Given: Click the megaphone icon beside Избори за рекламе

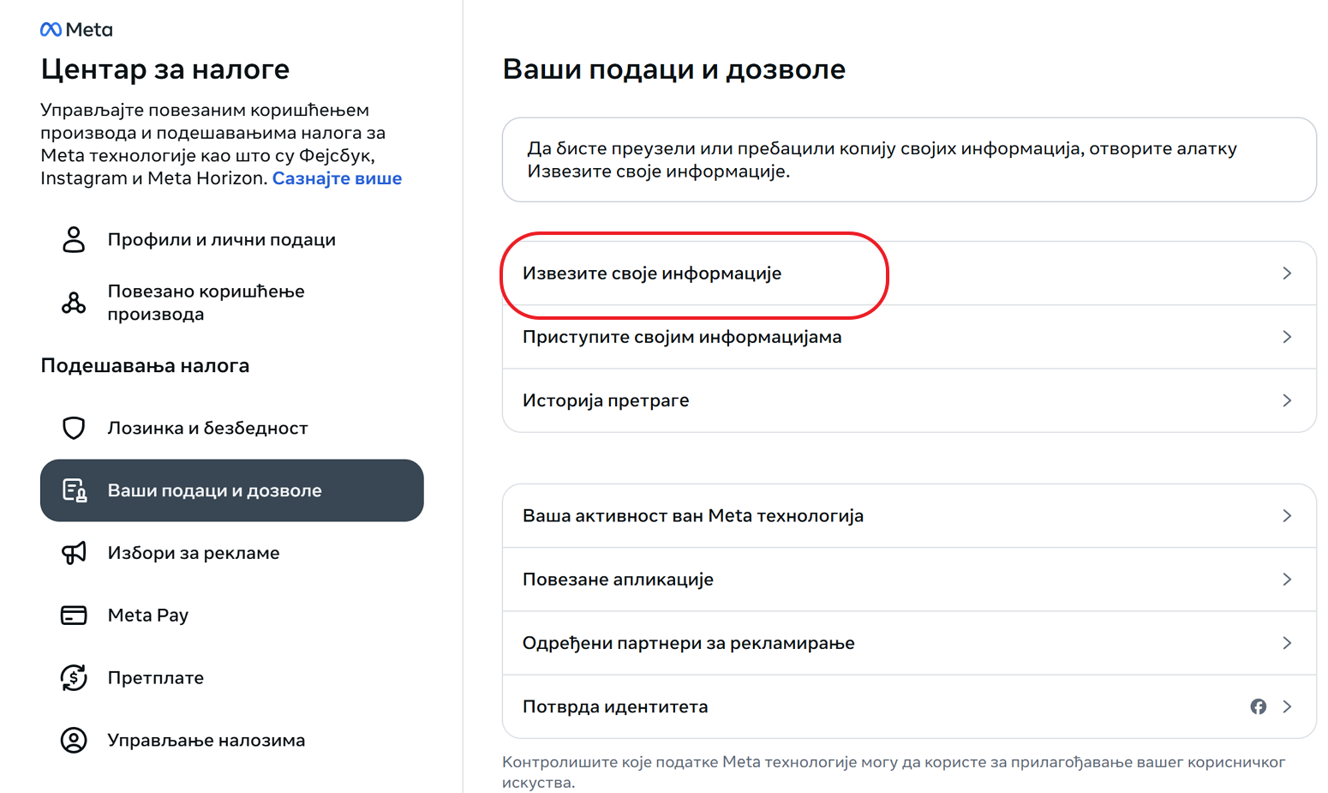Looking at the screenshot, I should pos(74,553).
